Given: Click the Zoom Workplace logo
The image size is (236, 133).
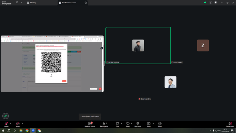Looking at the screenshot, I should [x=7, y=3].
